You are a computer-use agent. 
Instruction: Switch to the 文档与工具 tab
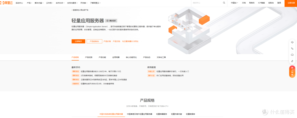161,57
